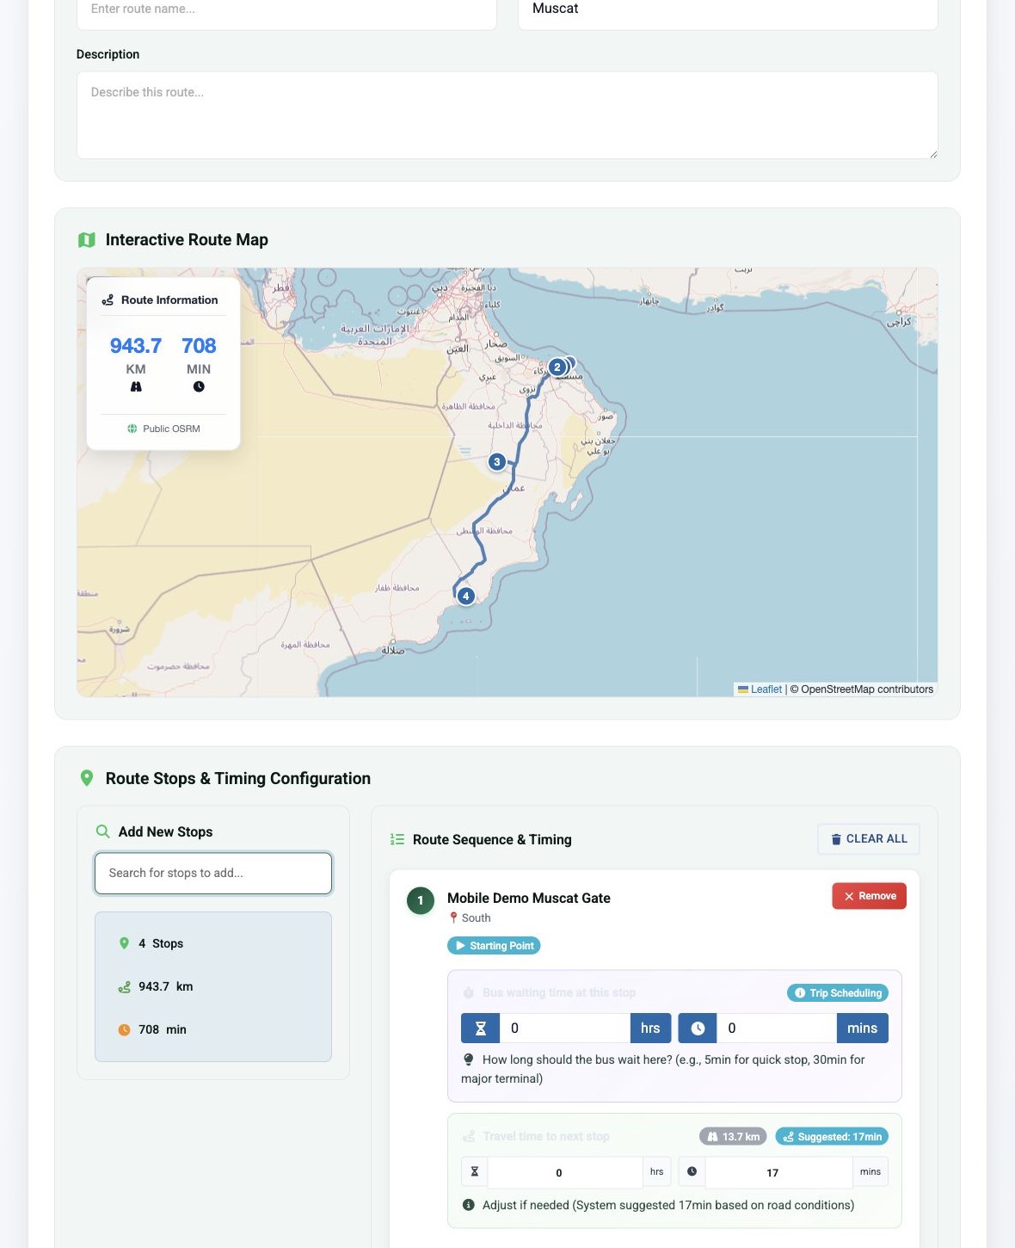Viewport: 1015px width, 1248px height.
Task: Click the Mobile Demo Muscat Gate stop title
Action: [x=529, y=898]
